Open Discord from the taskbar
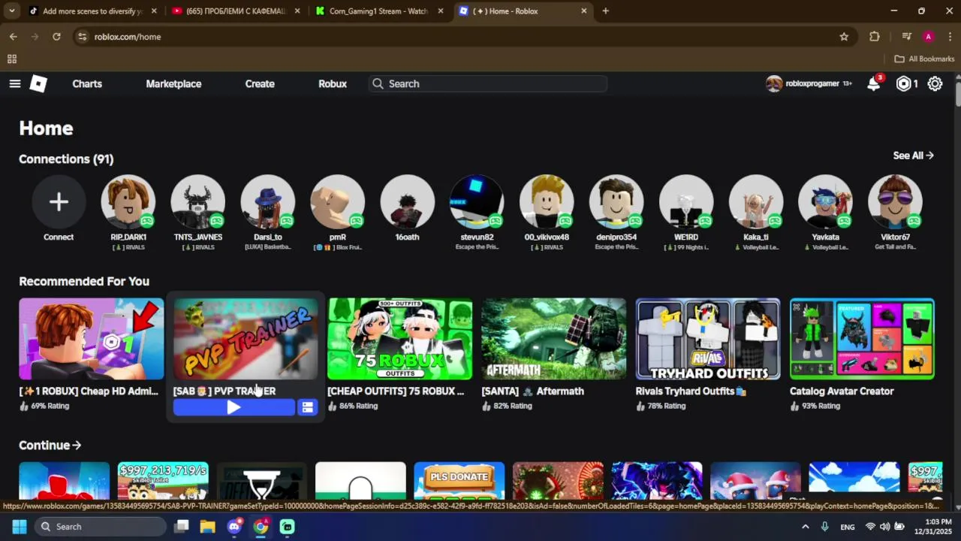 [234, 527]
